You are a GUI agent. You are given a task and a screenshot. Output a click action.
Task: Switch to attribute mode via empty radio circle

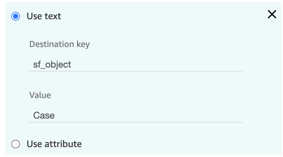coord(16,144)
